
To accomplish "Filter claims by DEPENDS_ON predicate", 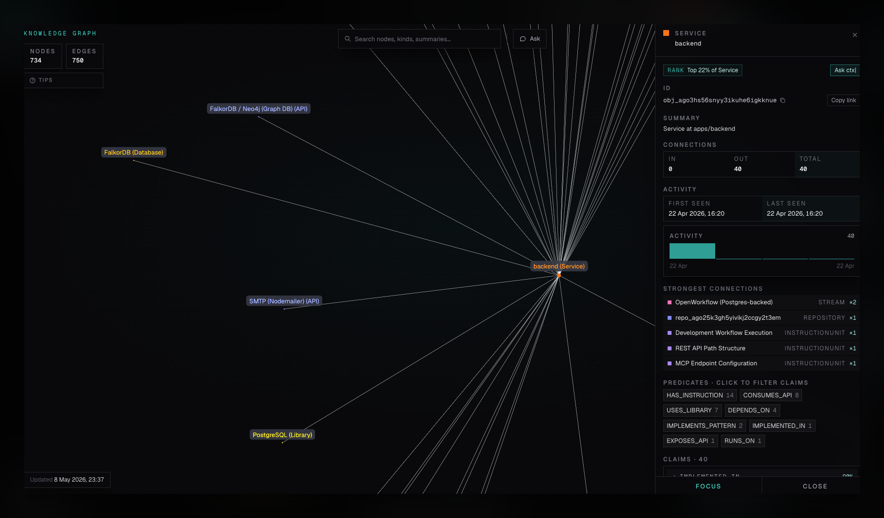I will 753,410.
